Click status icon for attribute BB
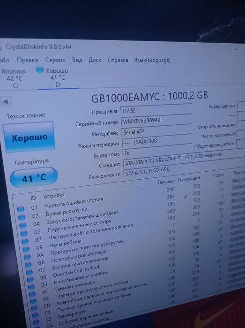 (x=31, y=287)
